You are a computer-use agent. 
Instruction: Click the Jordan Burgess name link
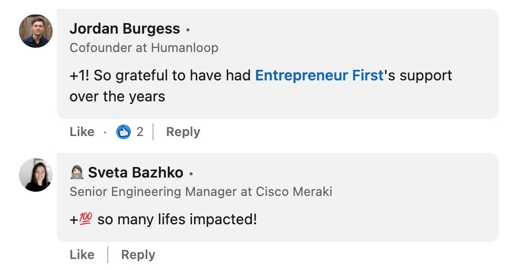click(125, 28)
